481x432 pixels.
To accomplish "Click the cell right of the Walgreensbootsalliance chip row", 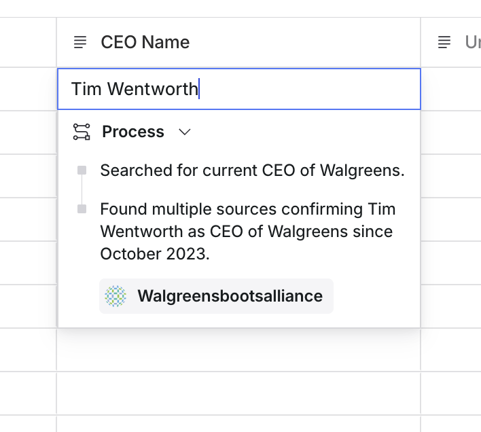I will (x=451, y=306).
